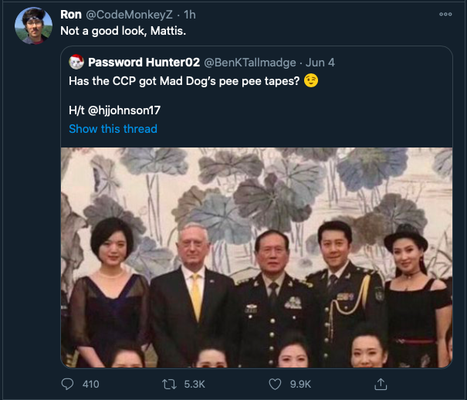Click the reply speech bubble icon
The height and width of the screenshot is (400, 467).
click(68, 384)
